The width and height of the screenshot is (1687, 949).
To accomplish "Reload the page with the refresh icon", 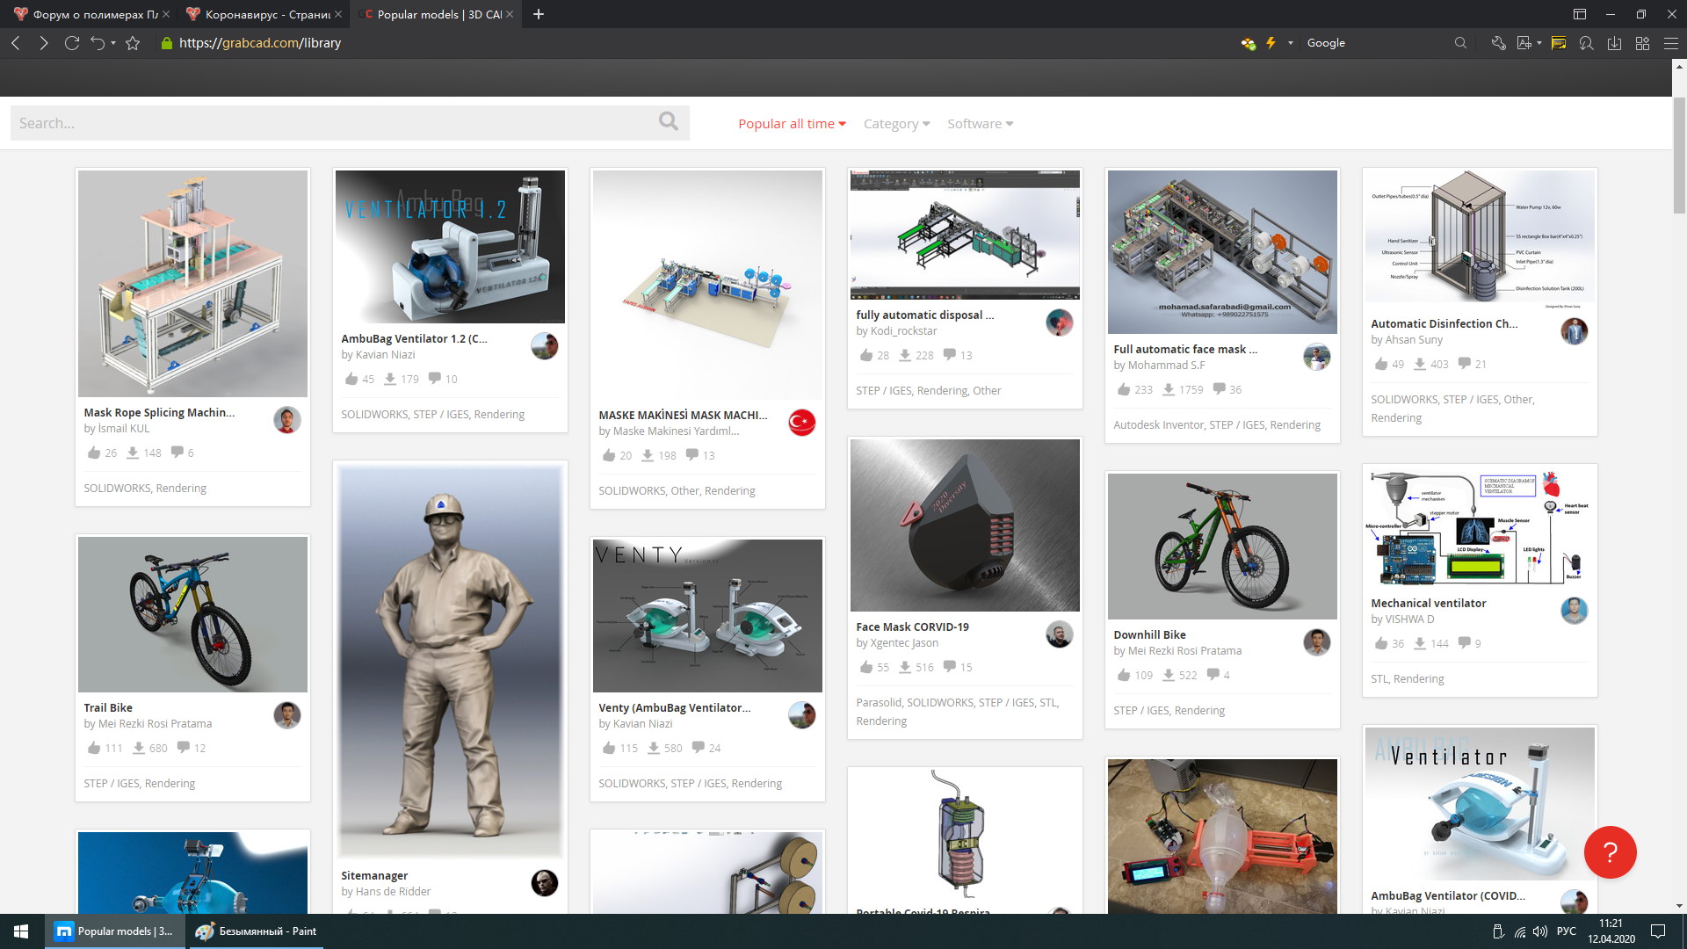I will 72,43.
